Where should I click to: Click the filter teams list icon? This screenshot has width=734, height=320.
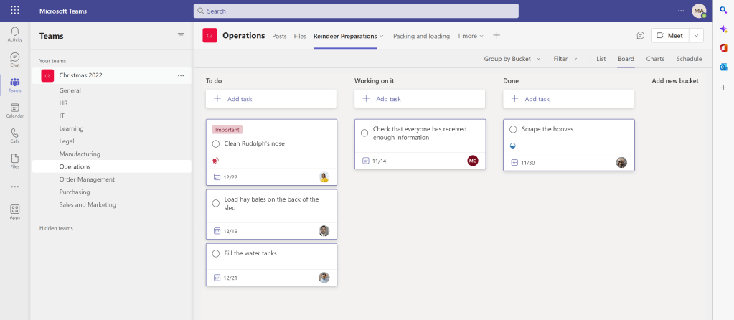pos(181,35)
